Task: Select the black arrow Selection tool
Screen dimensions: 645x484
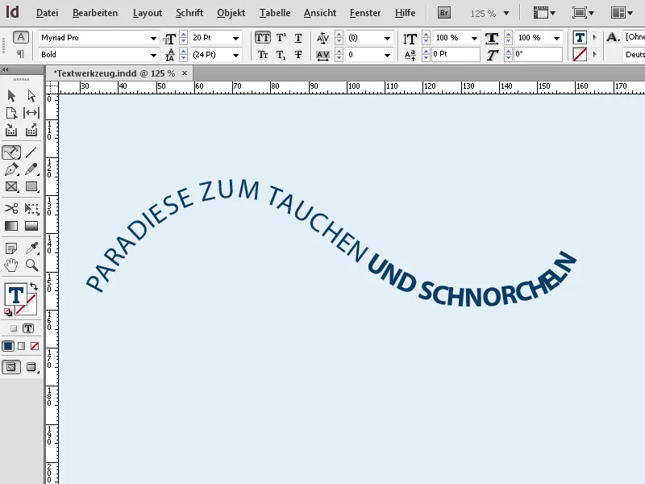Action: click(x=11, y=96)
